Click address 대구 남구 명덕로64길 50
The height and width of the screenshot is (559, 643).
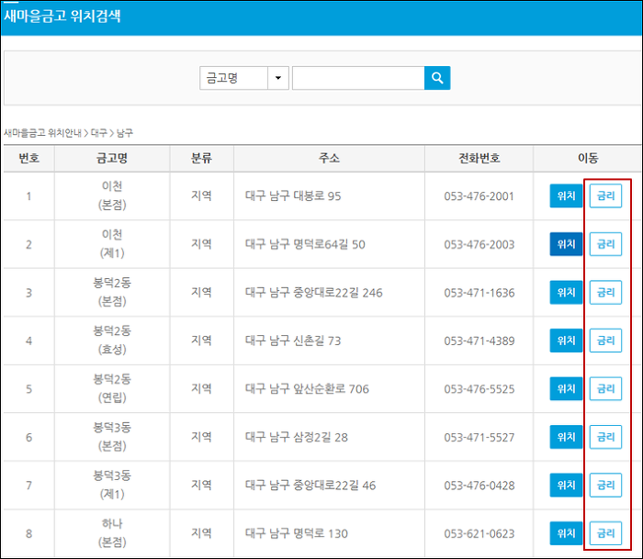tap(305, 244)
